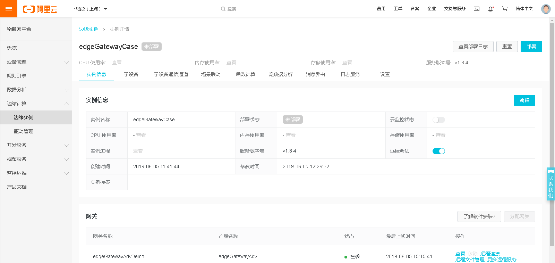
Task: Select 边缘实例 in the sidebar
Action: tap(36, 117)
